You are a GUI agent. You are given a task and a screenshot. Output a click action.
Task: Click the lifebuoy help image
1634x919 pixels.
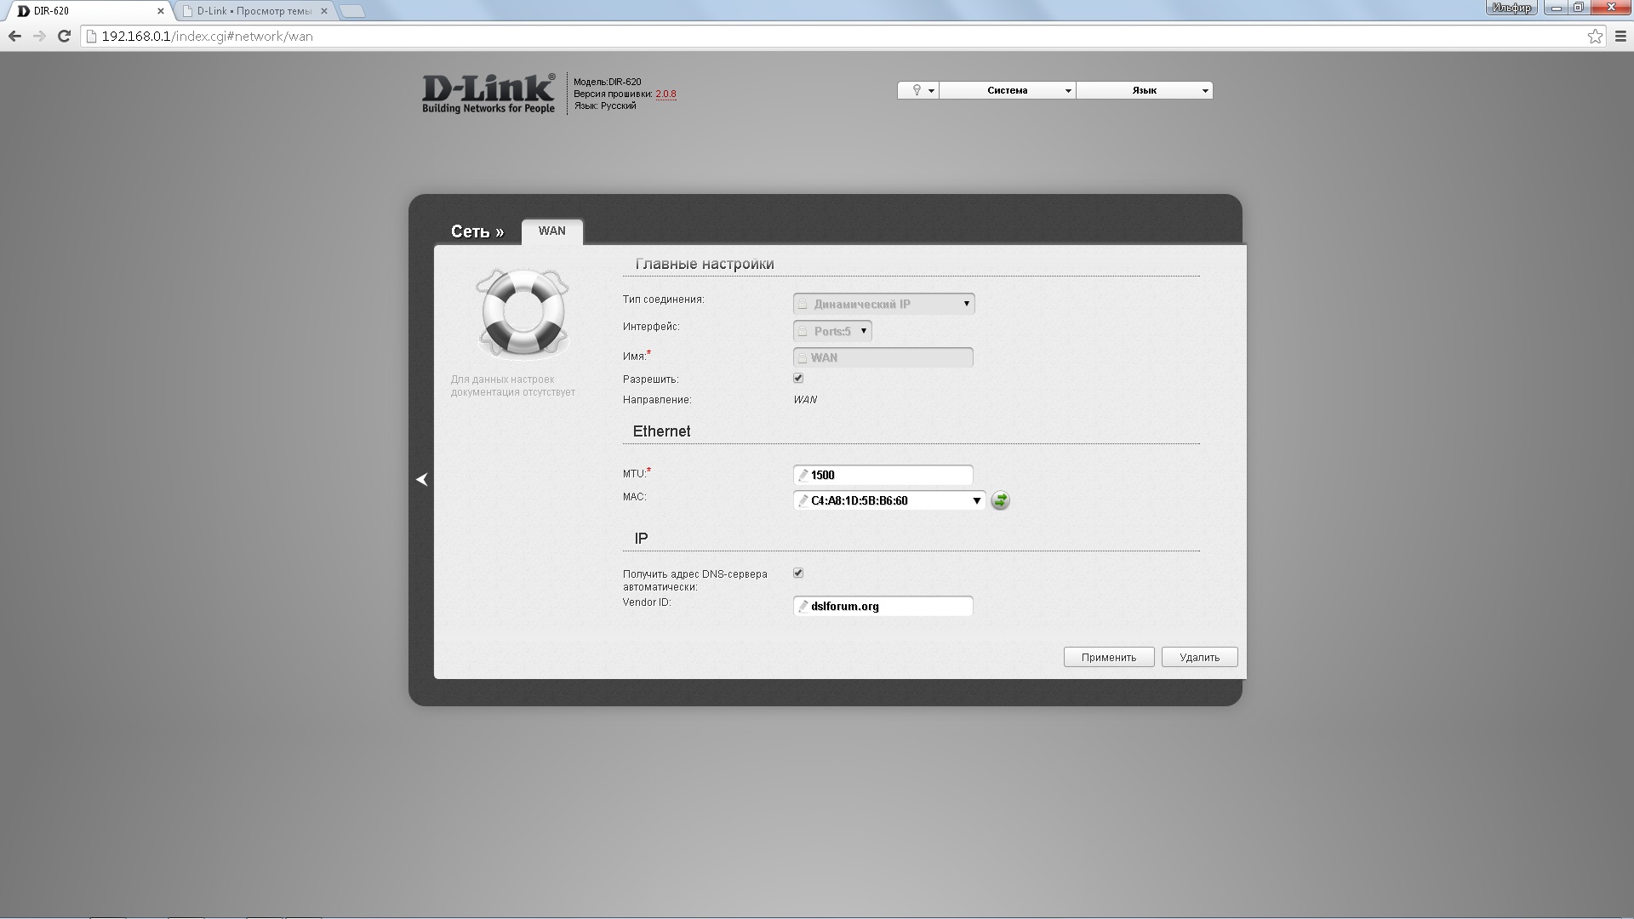[x=523, y=314]
